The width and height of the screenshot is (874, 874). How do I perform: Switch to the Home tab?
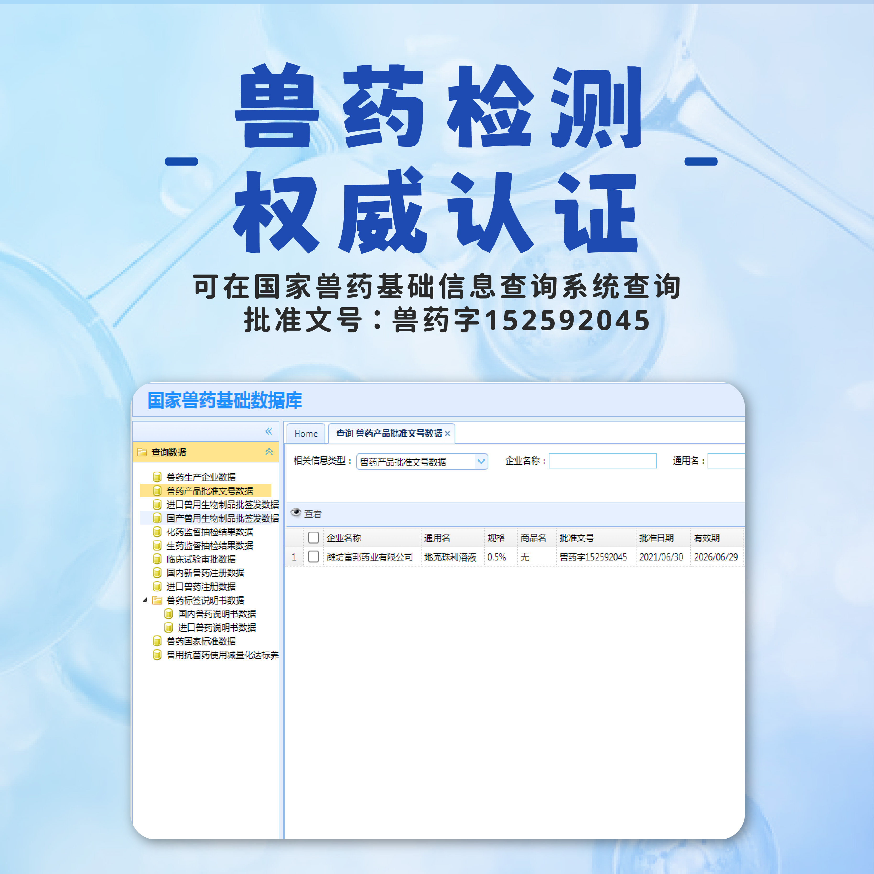point(306,433)
